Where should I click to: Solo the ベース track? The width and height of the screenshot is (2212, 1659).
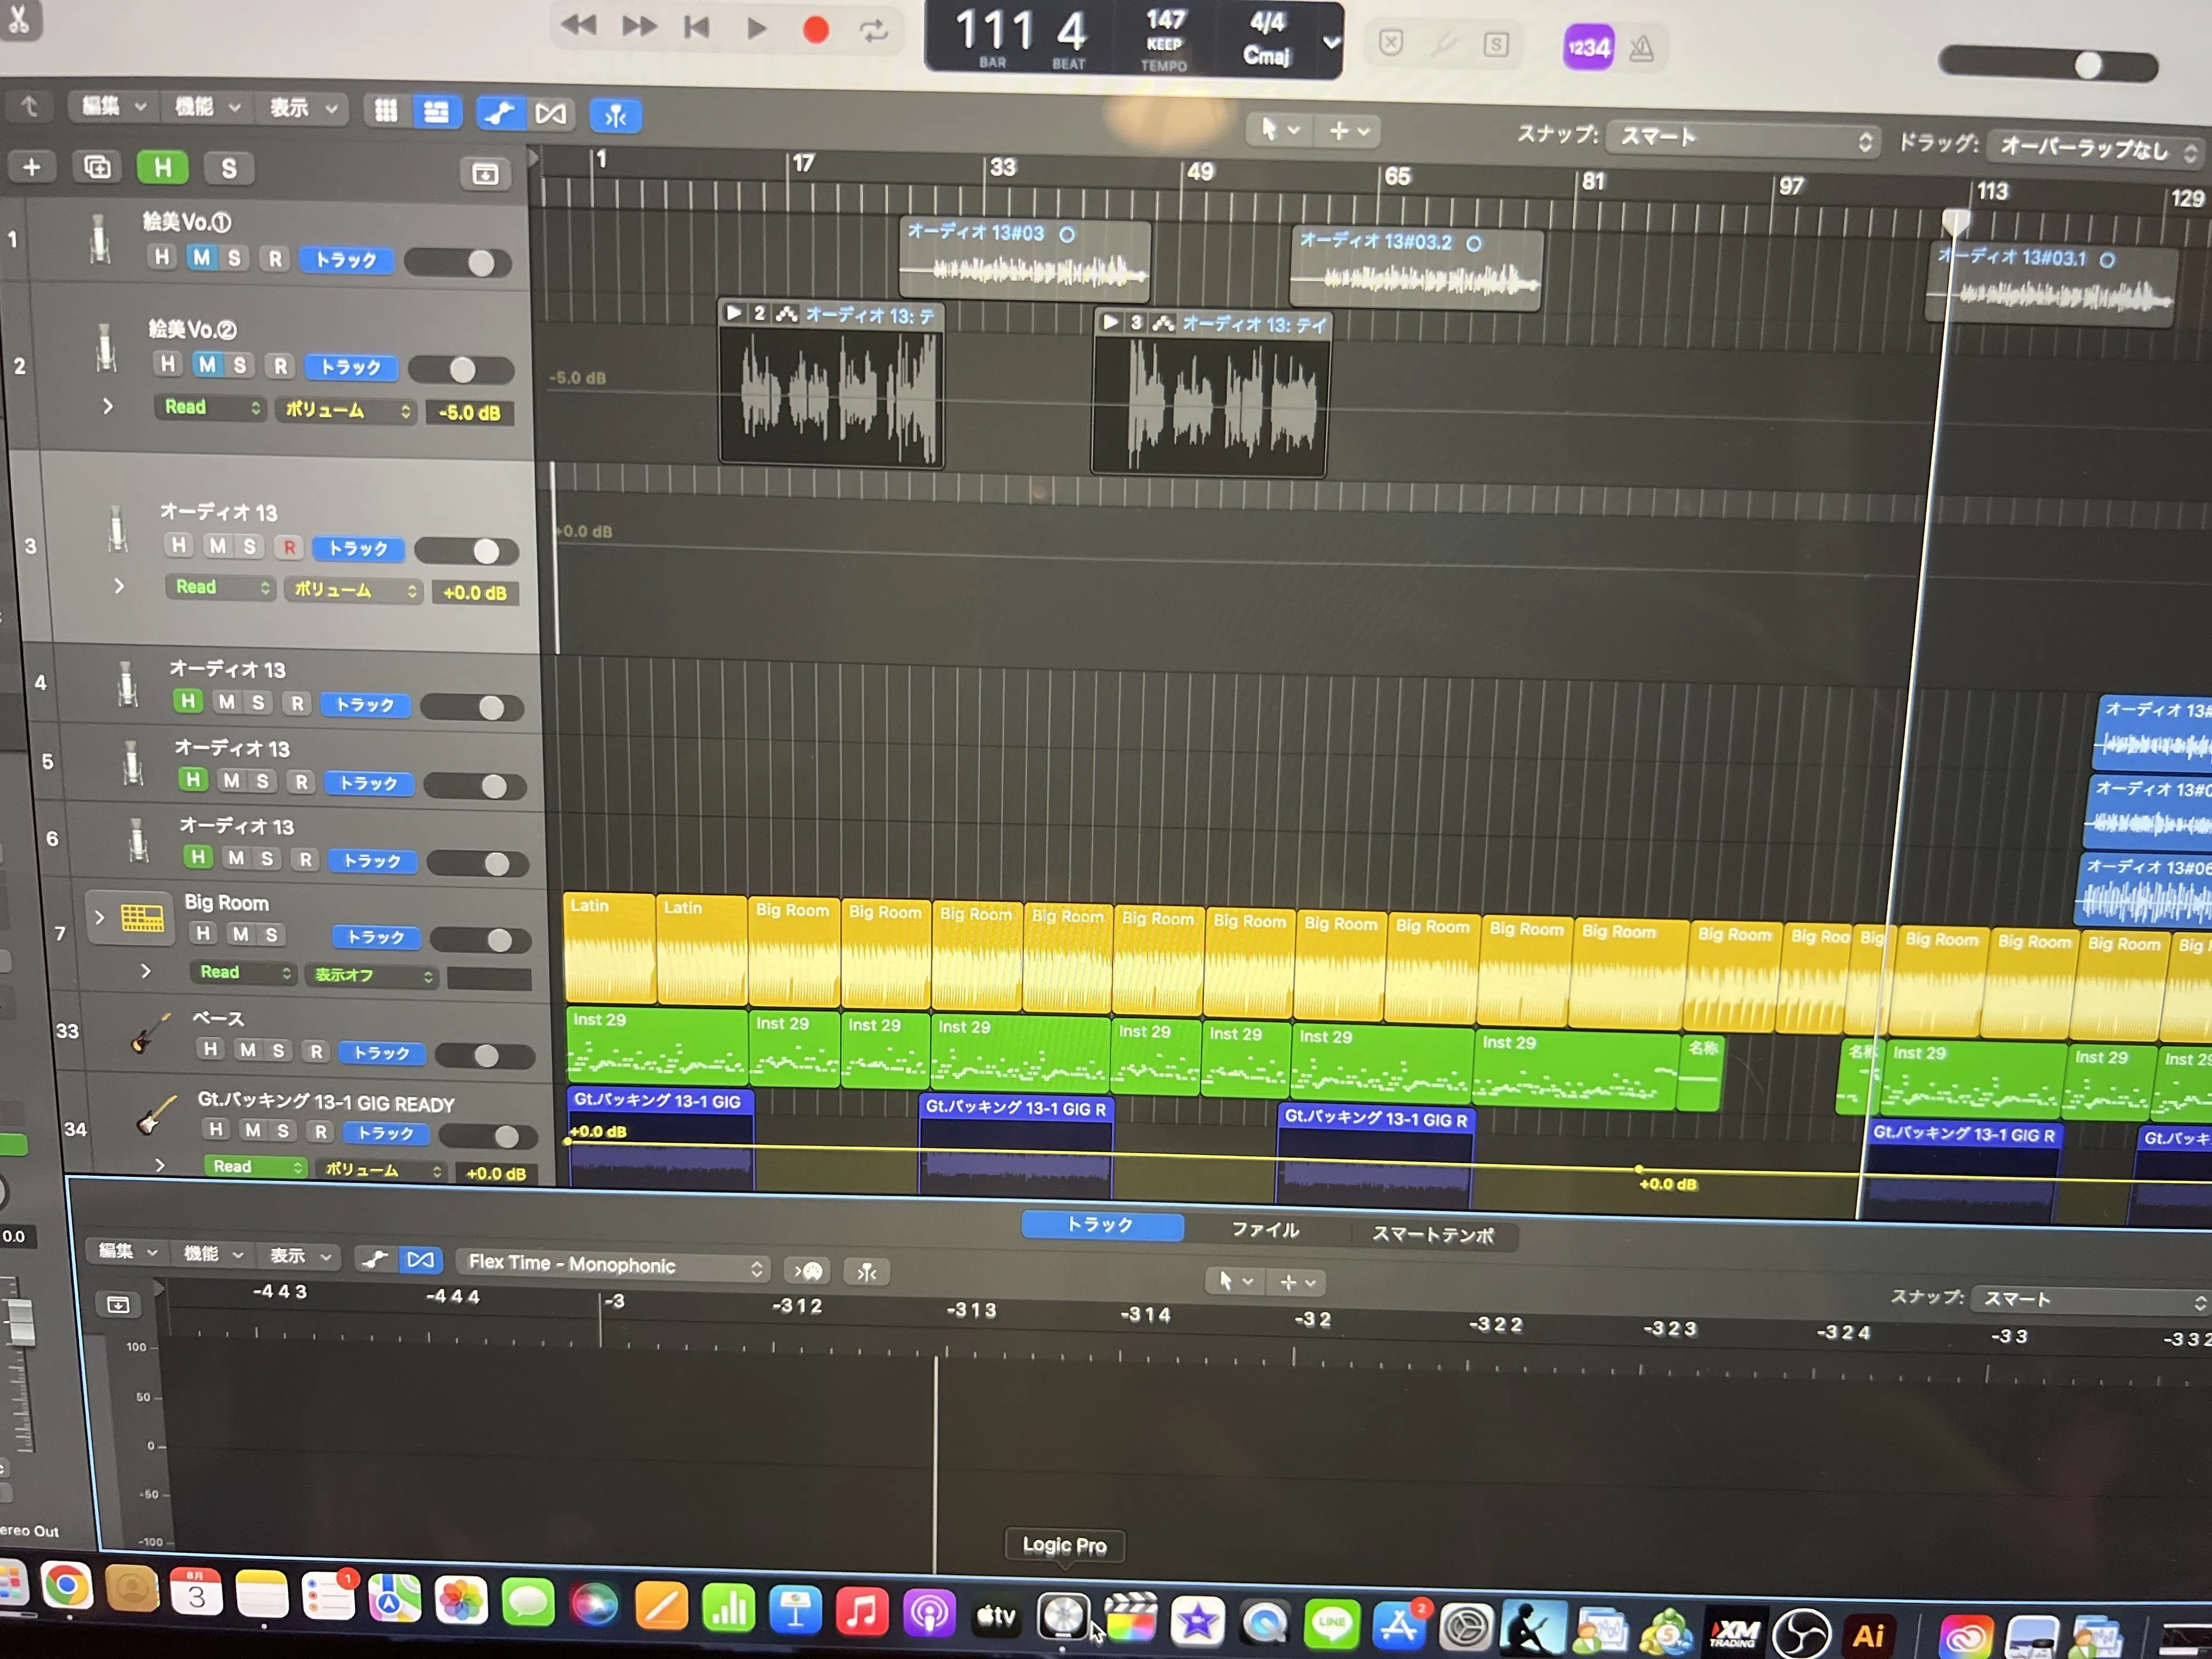tap(278, 1050)
